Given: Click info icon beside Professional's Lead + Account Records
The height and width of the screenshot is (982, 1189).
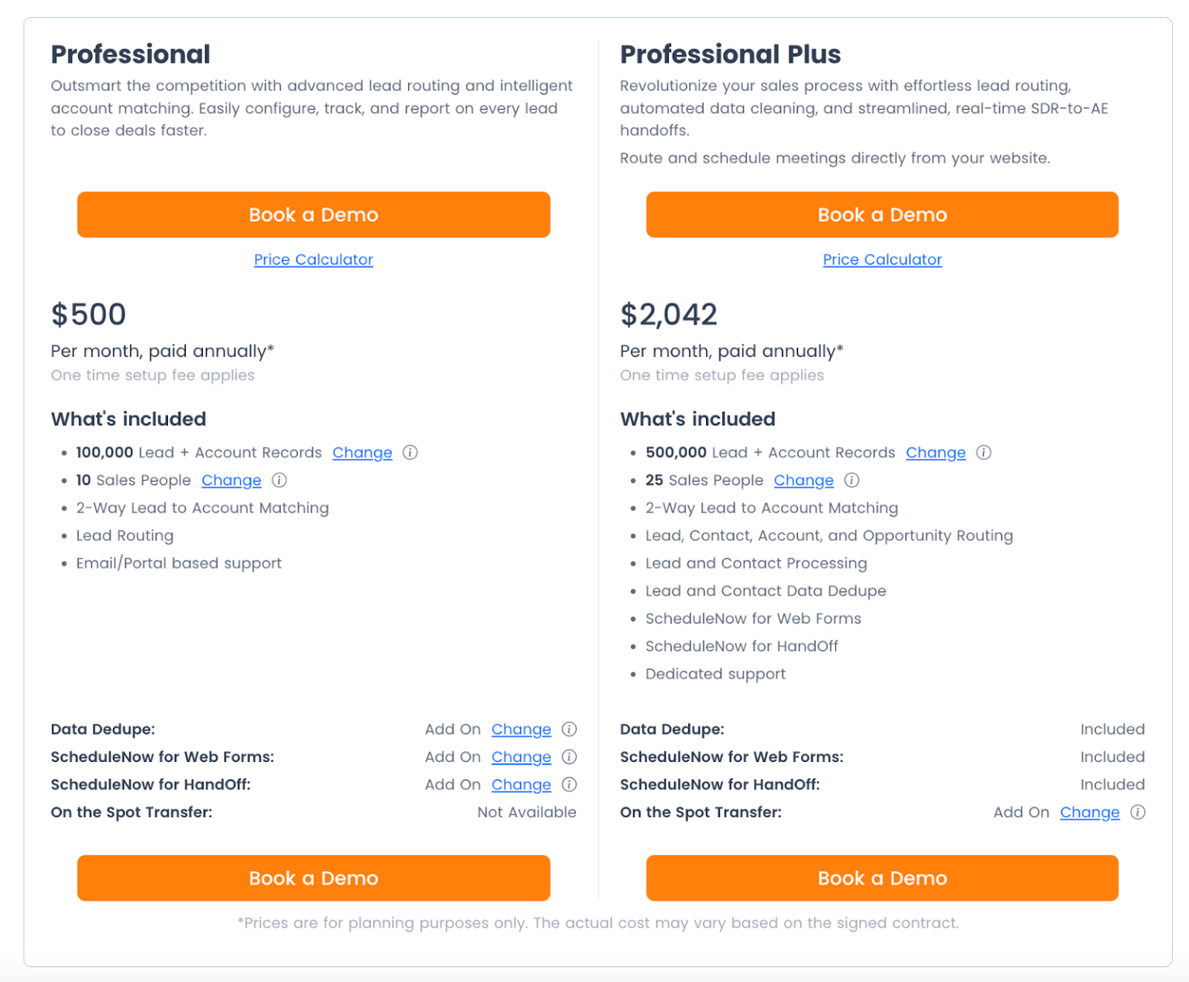Looking at the screenshot, I should click(x=411, y=452).
